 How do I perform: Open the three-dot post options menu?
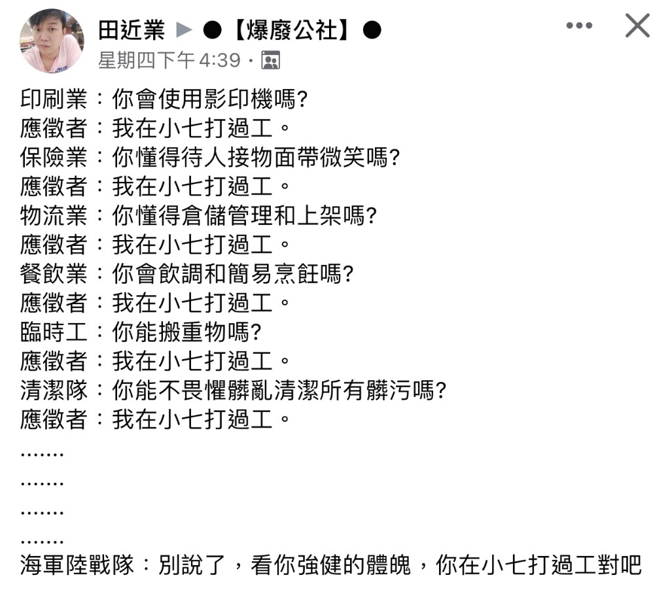579,26
